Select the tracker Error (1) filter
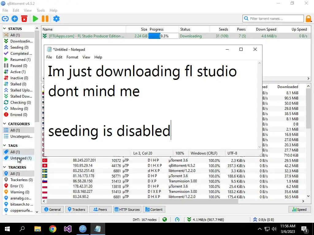The image size is (314, 235). 18,186
